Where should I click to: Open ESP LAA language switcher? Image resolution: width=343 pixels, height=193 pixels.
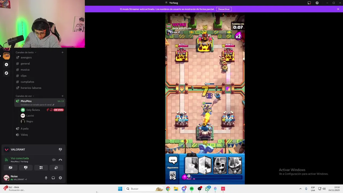click(x=313, y=189)
